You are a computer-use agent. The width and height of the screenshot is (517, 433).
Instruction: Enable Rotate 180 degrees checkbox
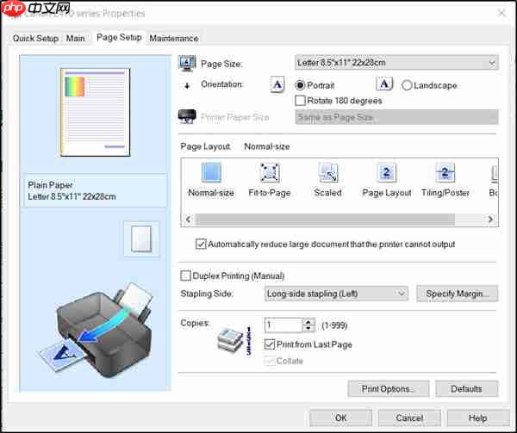click(x=300, y=101)
